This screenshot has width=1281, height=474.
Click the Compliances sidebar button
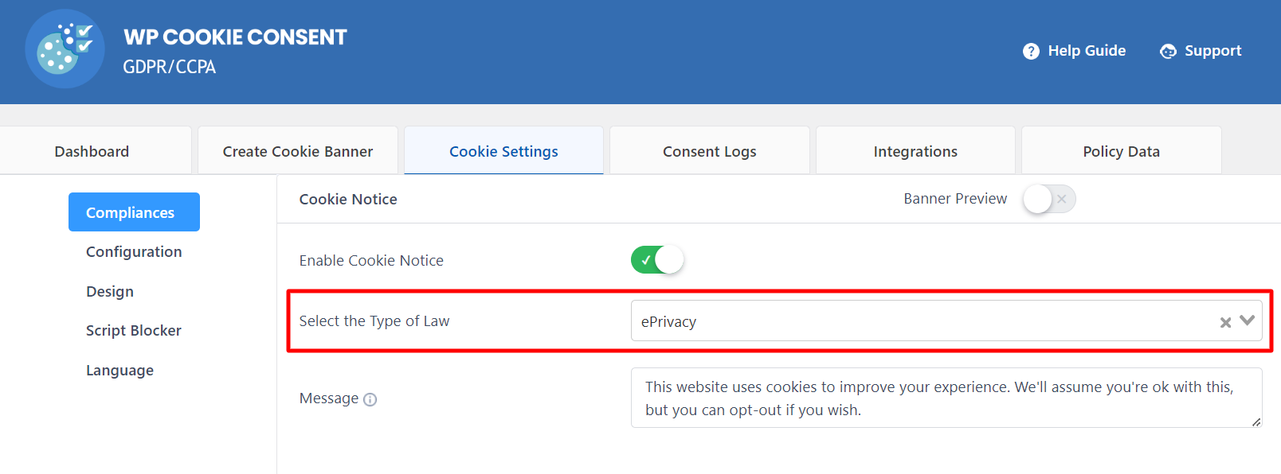(x=134, y=212)
